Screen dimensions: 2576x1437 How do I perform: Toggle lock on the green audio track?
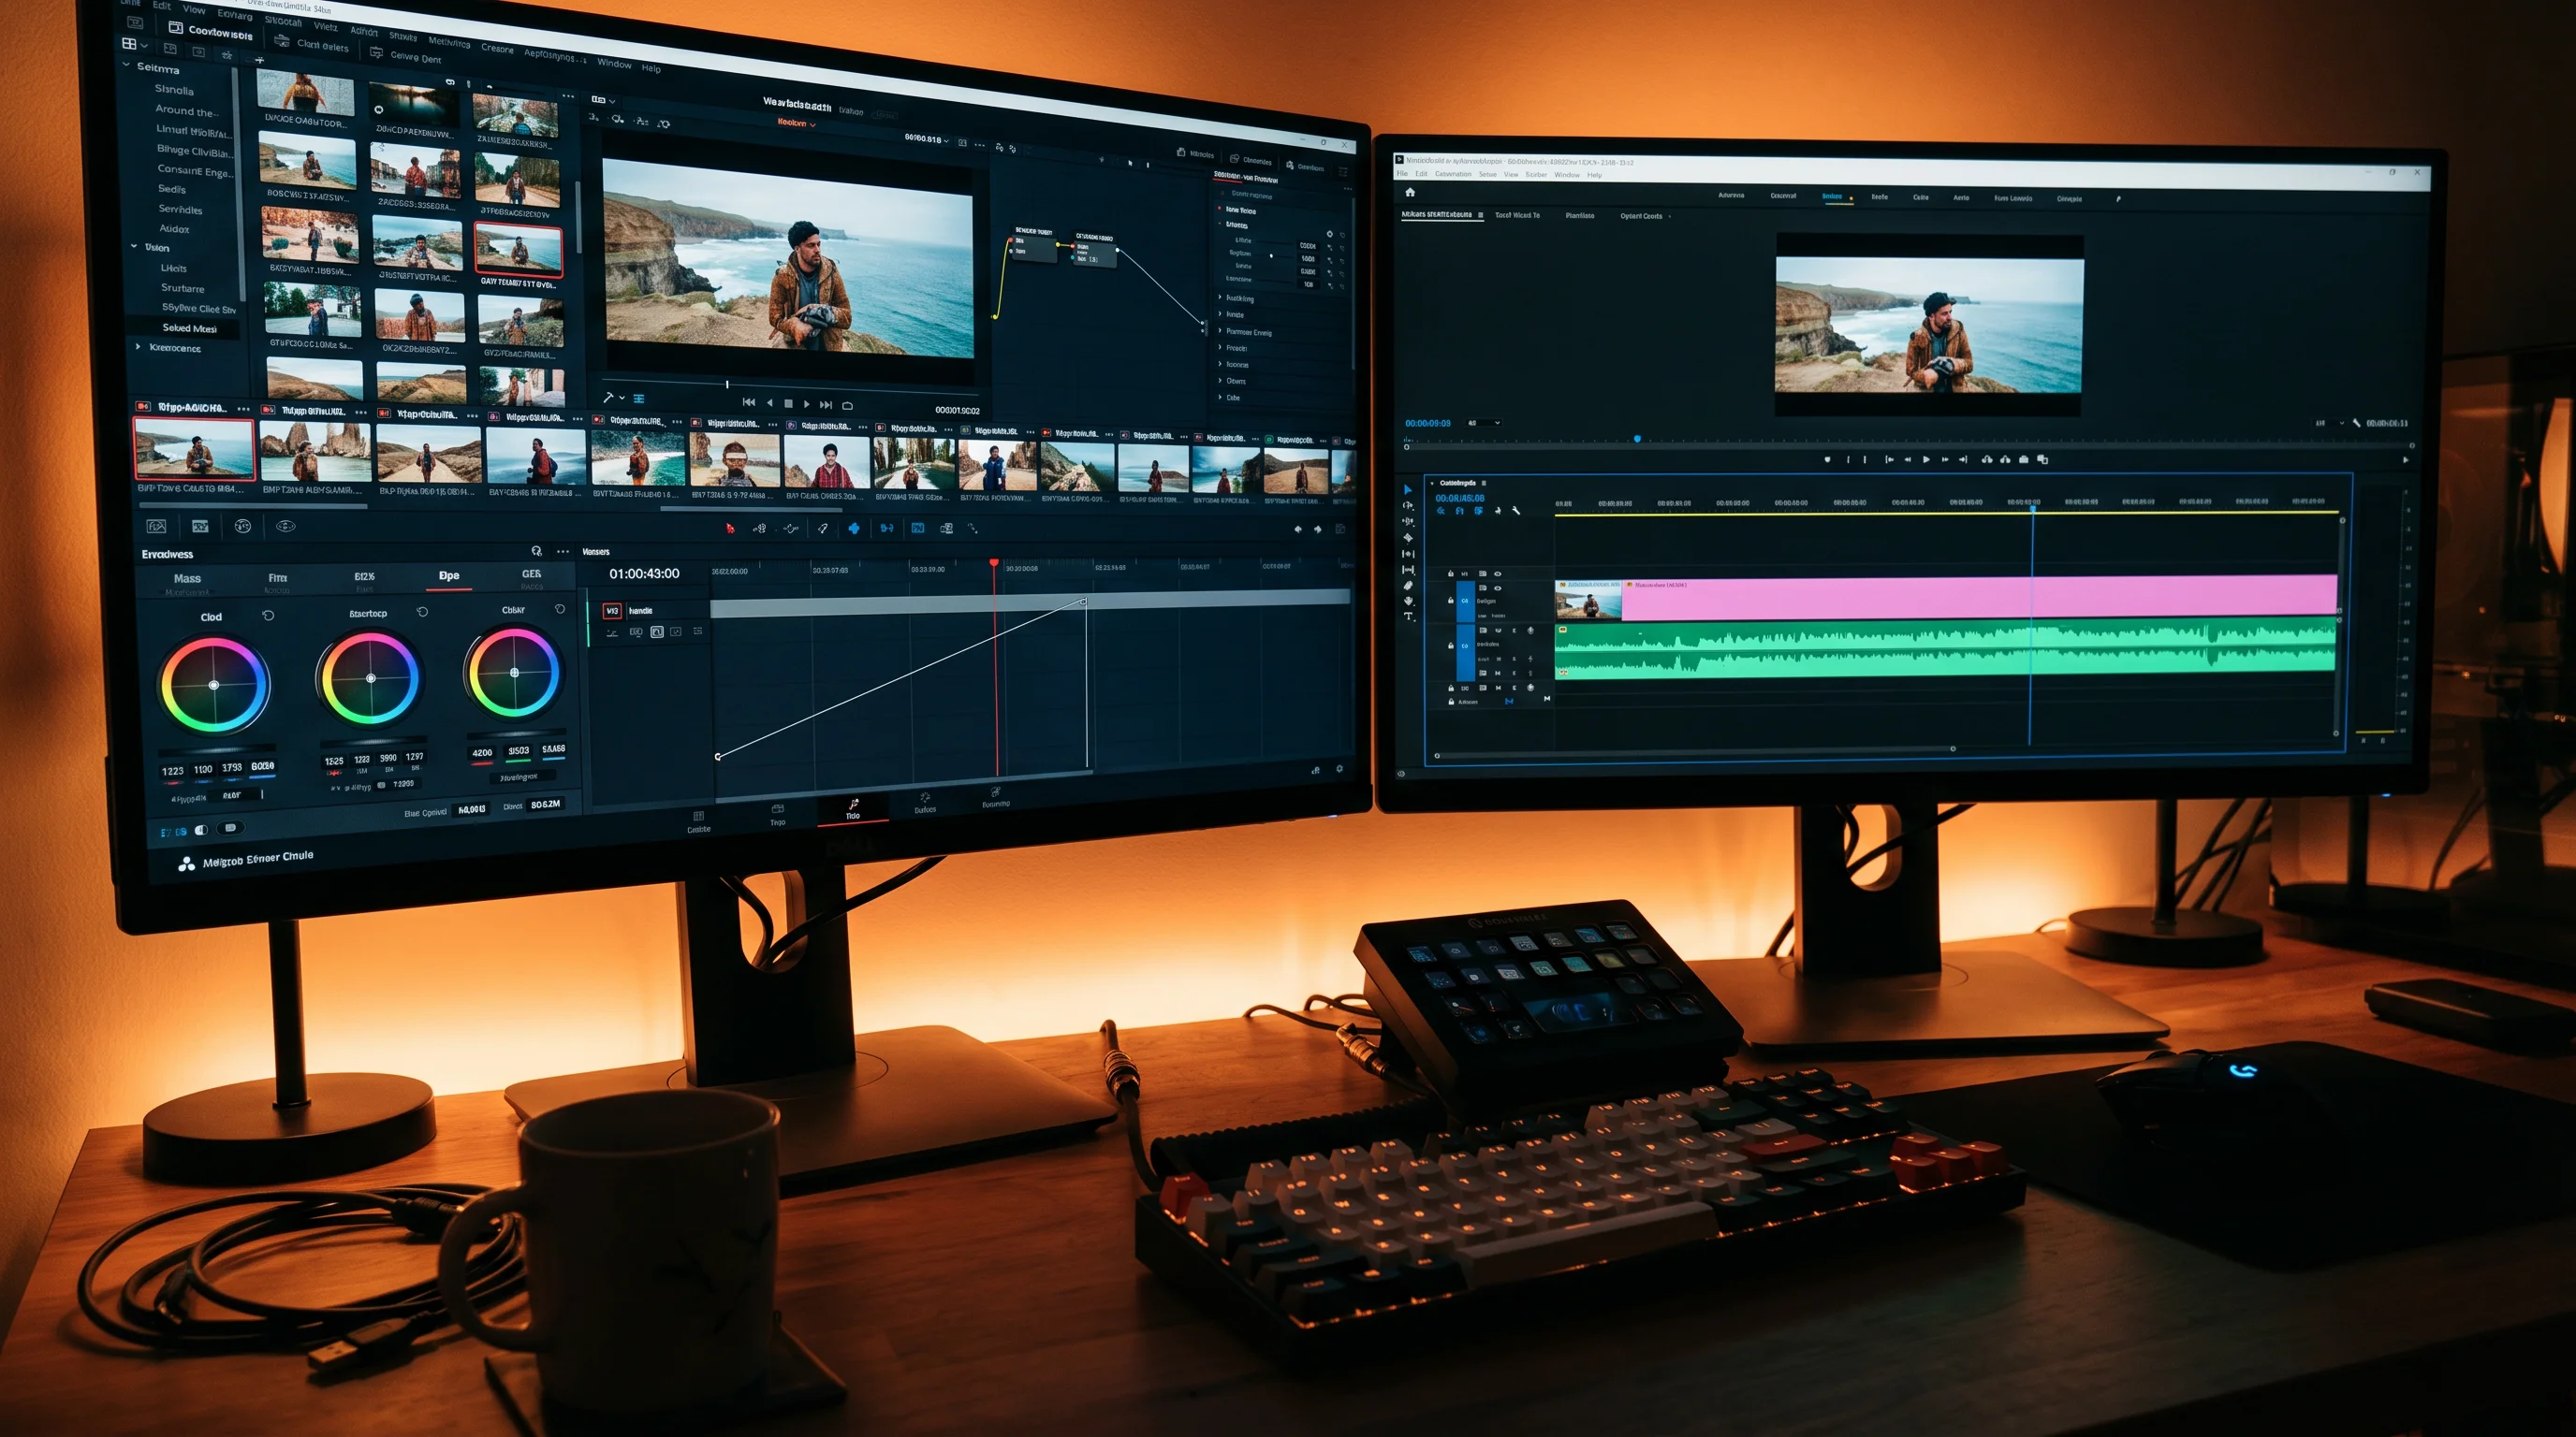pyautogui.click(x=1451, y=646)
